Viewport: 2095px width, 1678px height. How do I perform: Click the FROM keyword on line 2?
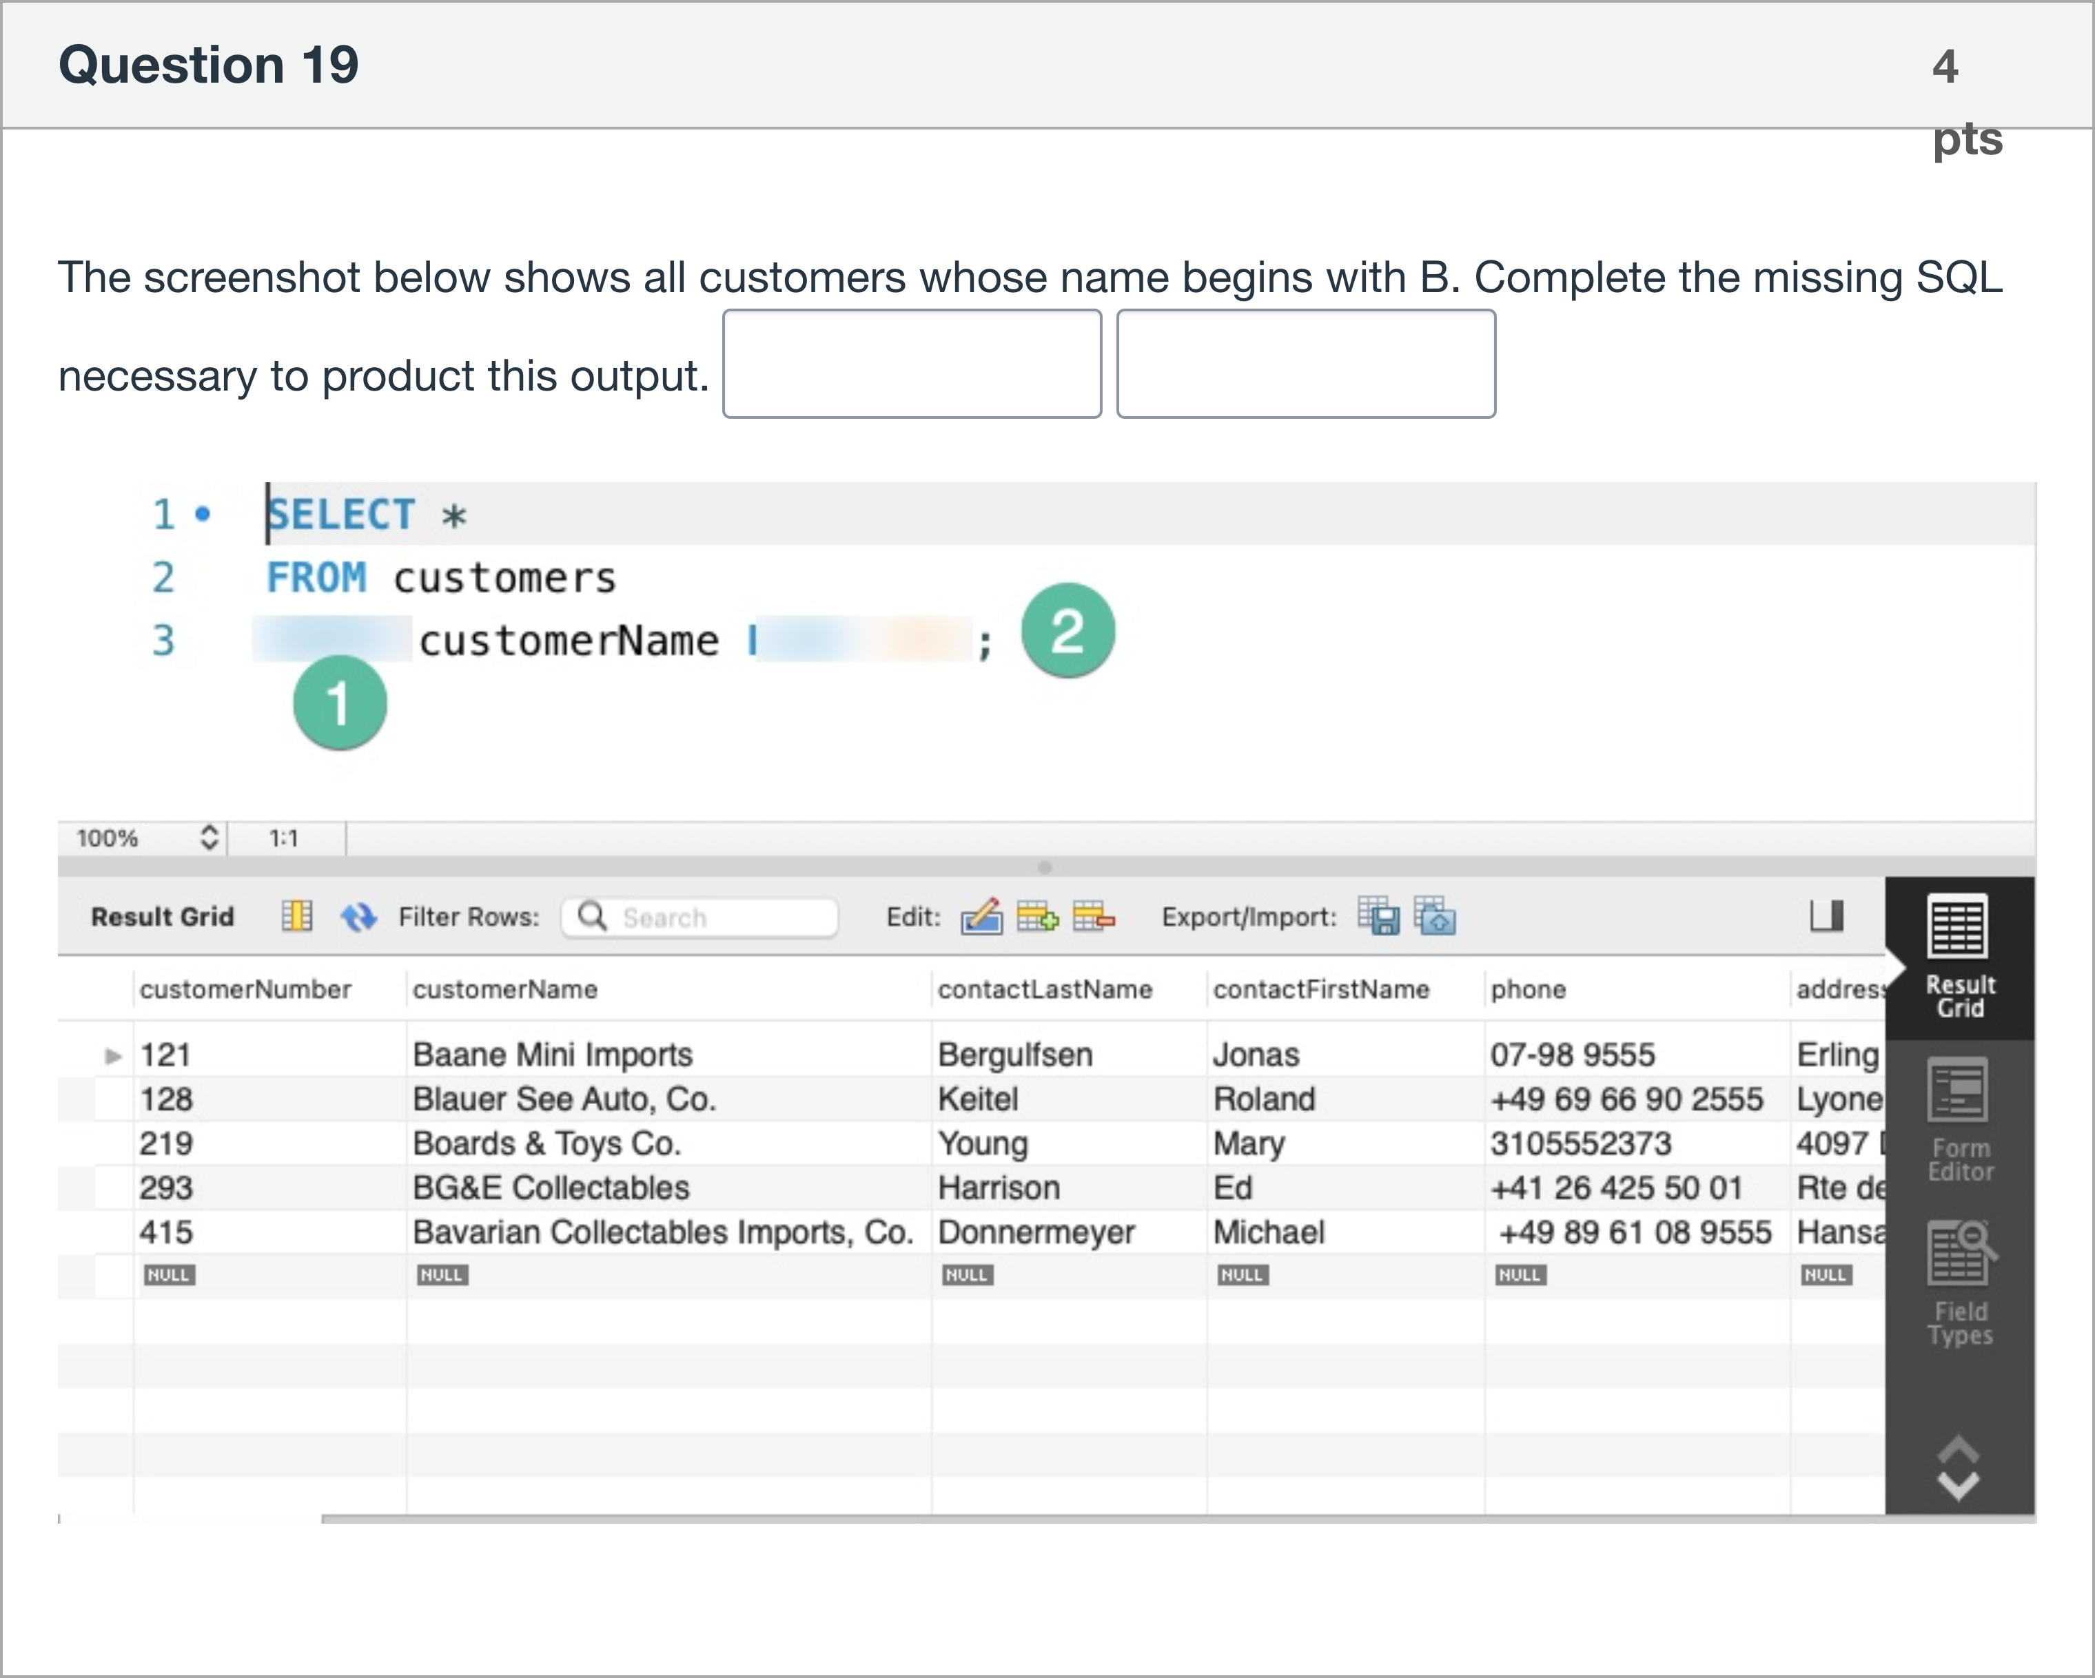pyautogui.click(x=317, y=578)
